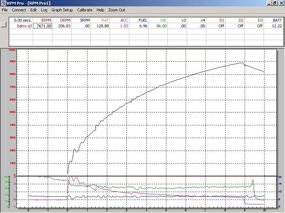The image size is (285, 213).
Task: Toggle the small square button beside data table
Action: point(4,24)
